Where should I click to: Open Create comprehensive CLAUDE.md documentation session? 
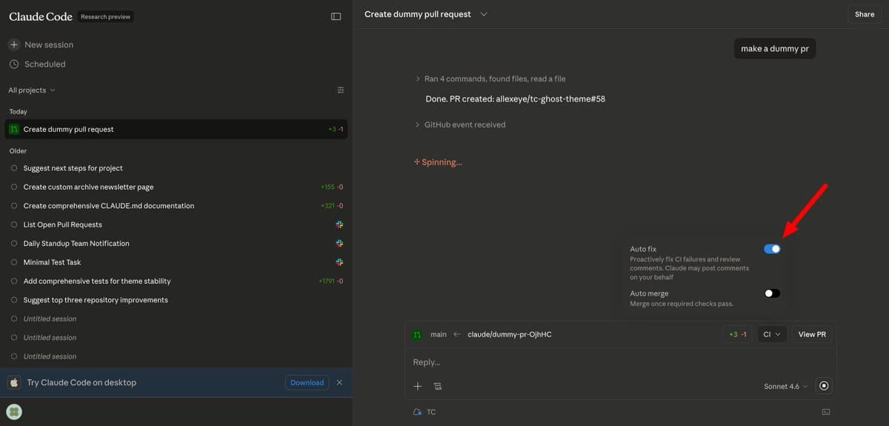pos(176,206)
